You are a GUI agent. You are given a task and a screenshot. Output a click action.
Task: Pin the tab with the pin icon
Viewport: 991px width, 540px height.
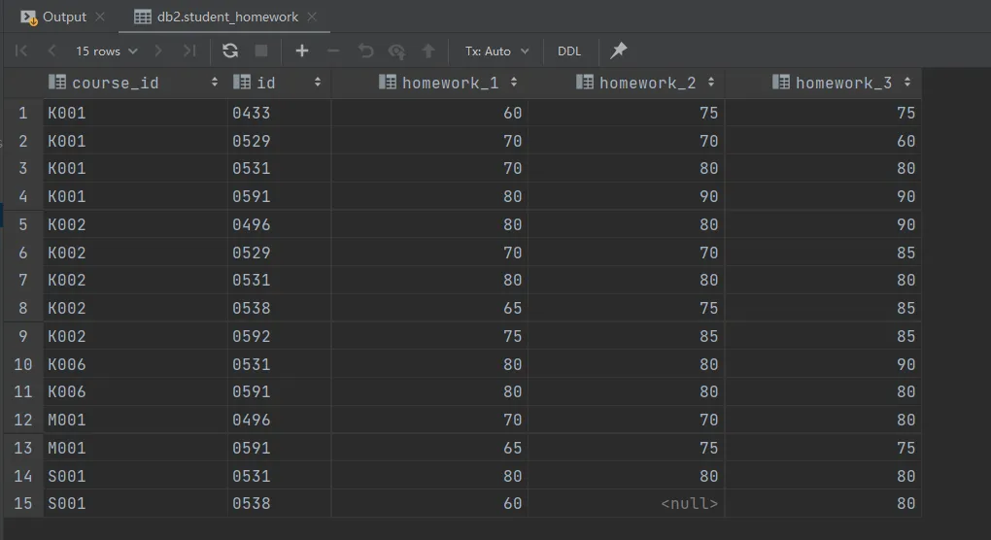point(619,50)
